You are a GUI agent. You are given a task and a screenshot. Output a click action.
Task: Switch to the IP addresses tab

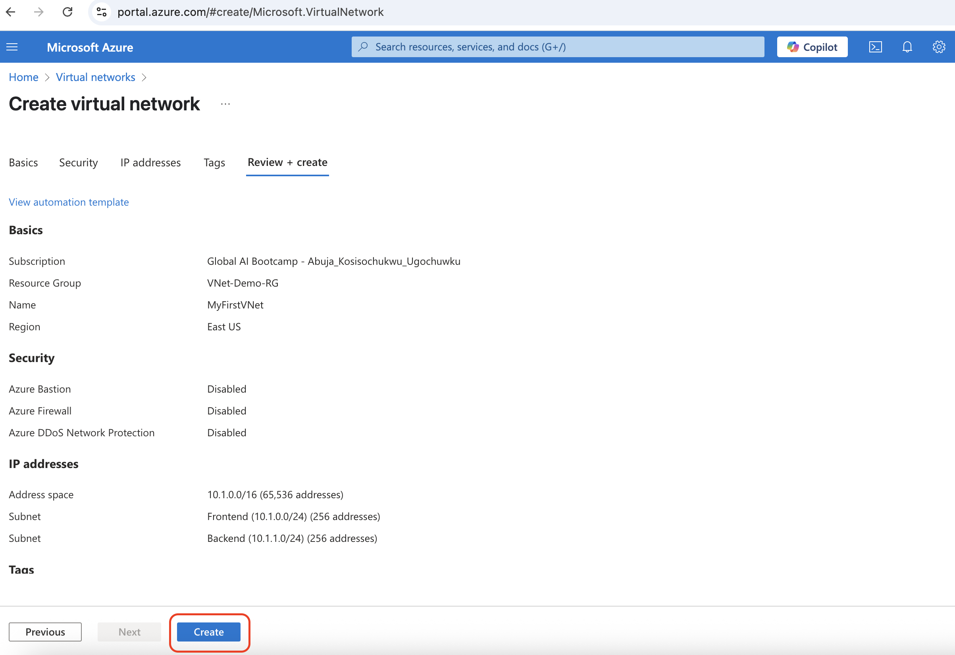[x=150, y=162]
